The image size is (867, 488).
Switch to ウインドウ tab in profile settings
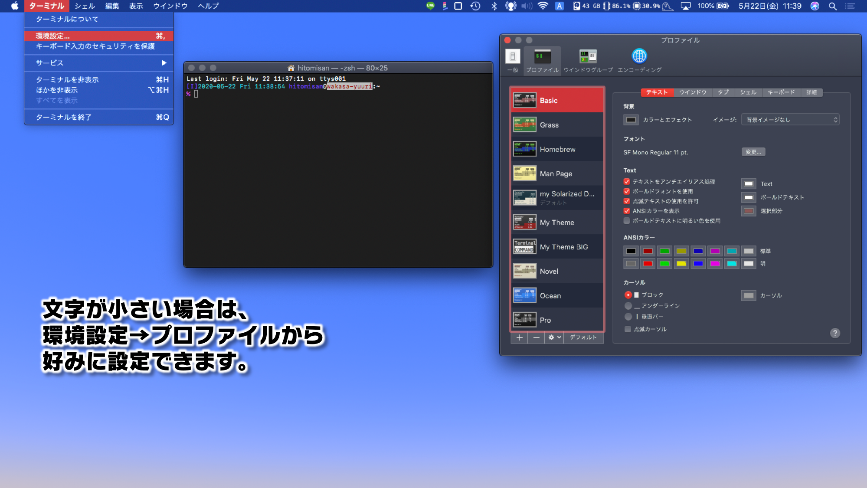693,92
